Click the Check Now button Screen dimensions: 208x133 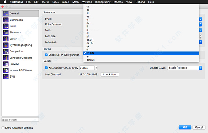[110, 74]
